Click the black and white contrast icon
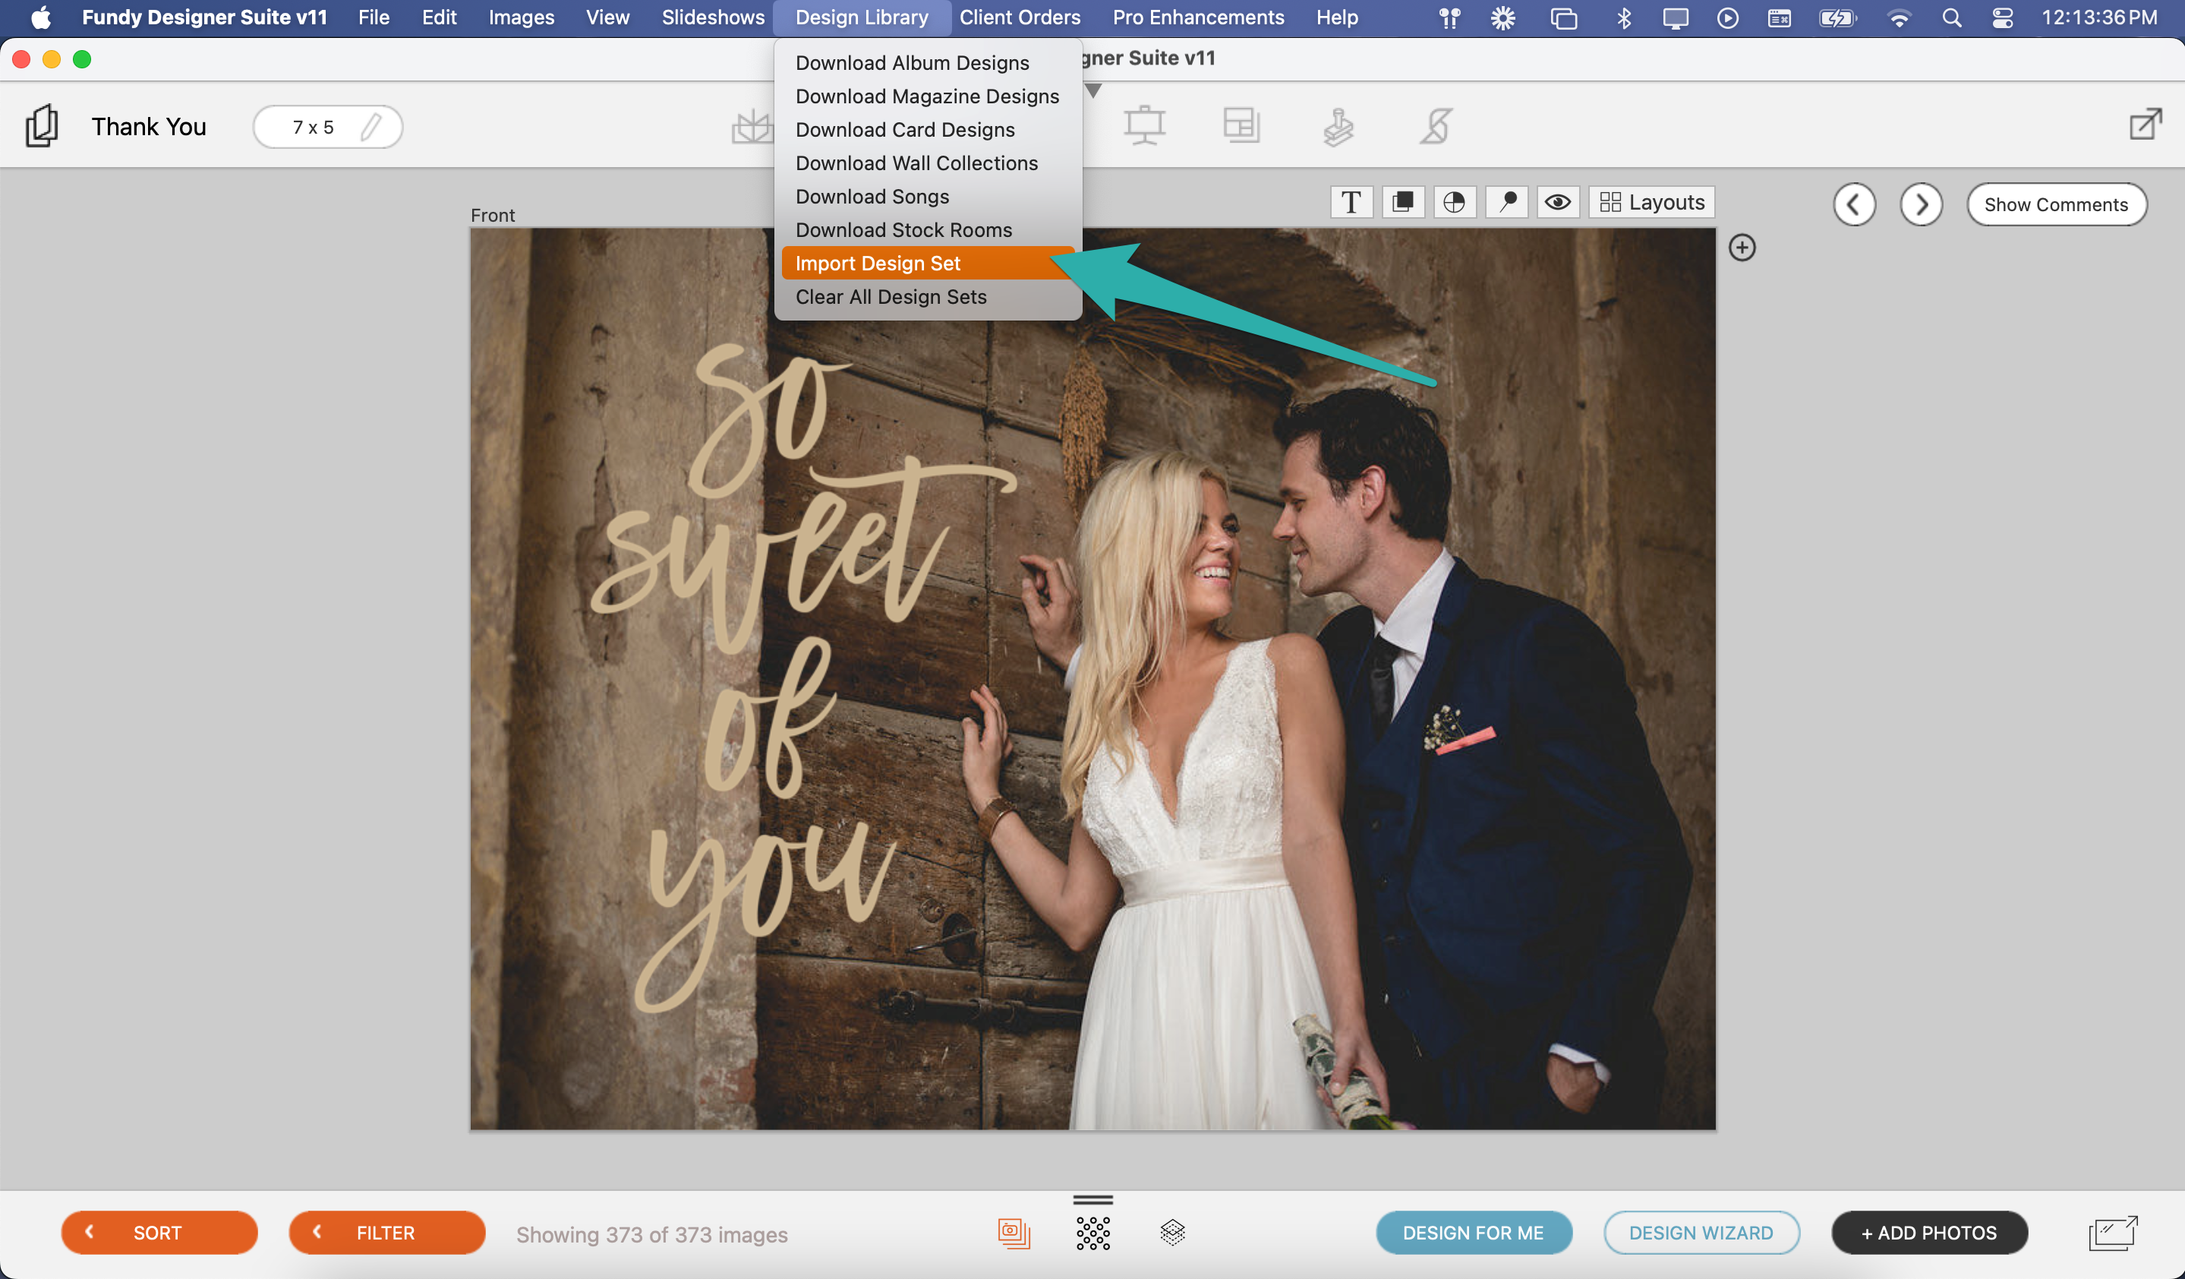 pyautogui.click(x=1454, y=202)
